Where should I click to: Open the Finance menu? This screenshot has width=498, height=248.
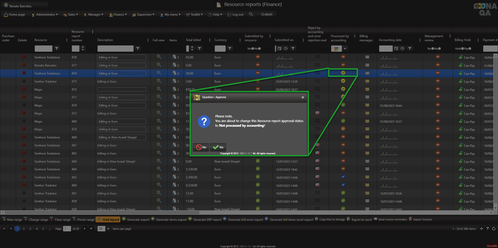click(x=118, y=15)
